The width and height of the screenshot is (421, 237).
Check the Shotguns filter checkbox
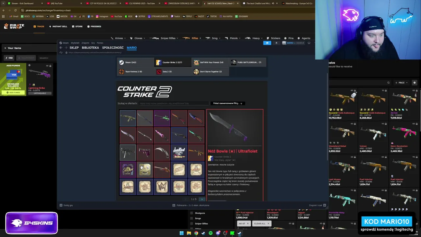[192, 213]
